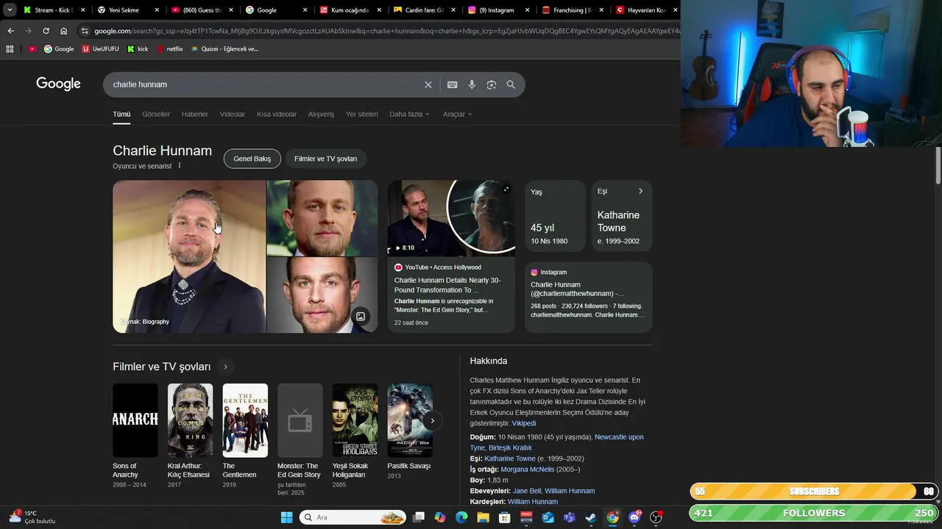Open Google Lens image search
Screen dimensions: 942x529
[492, 84]
